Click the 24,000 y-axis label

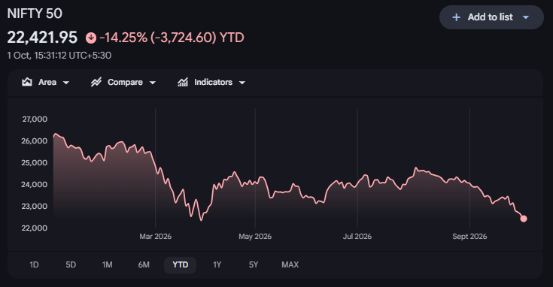point(34,185)
